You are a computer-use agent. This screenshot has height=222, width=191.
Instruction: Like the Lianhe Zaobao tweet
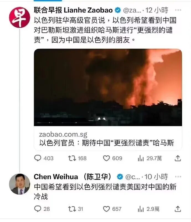[x=113, y=158]
